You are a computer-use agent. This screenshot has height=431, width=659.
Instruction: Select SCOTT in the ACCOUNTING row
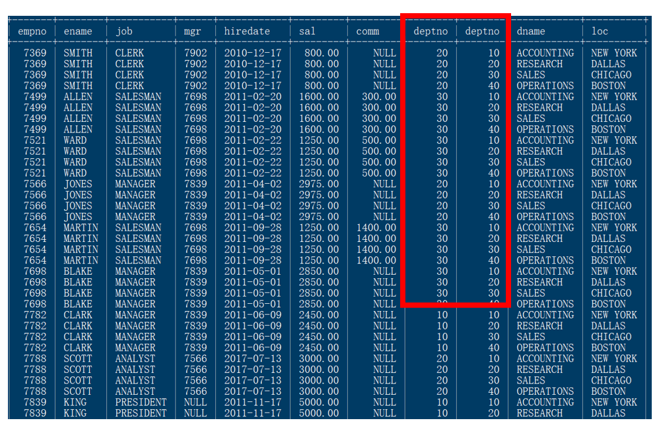coord(78,359)
